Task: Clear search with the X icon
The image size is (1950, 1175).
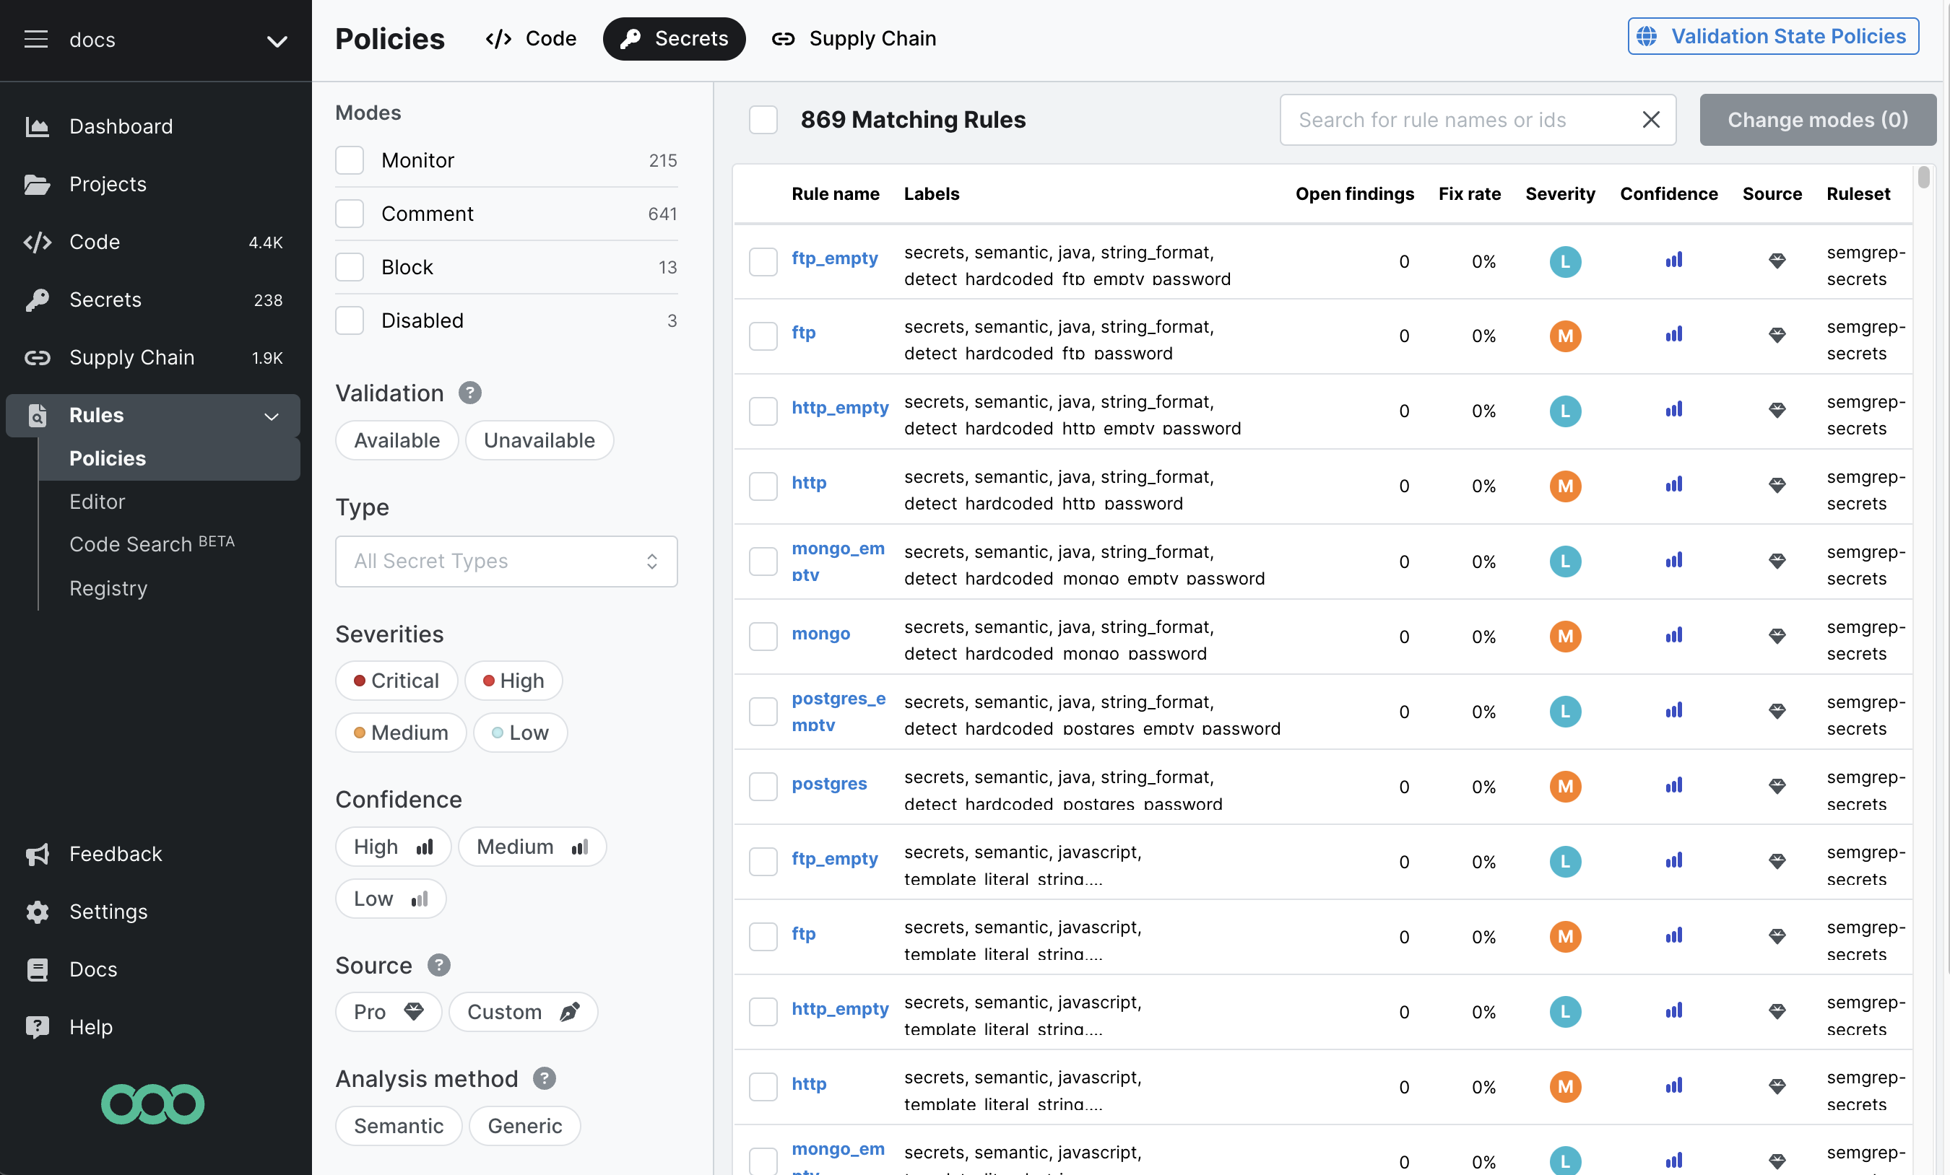Action: [1650, 119]
